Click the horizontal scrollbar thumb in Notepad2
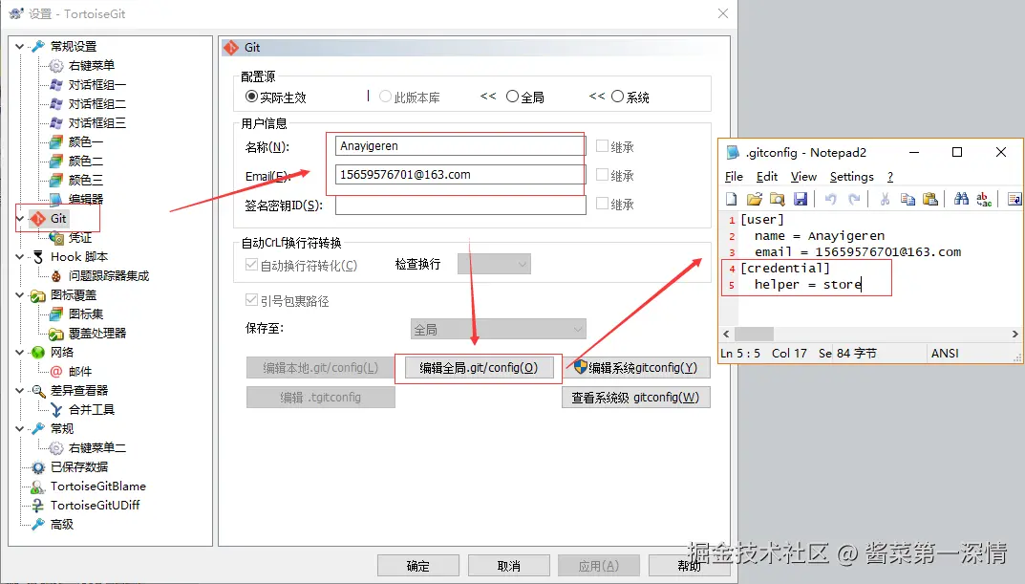 (x=754, y=334)
